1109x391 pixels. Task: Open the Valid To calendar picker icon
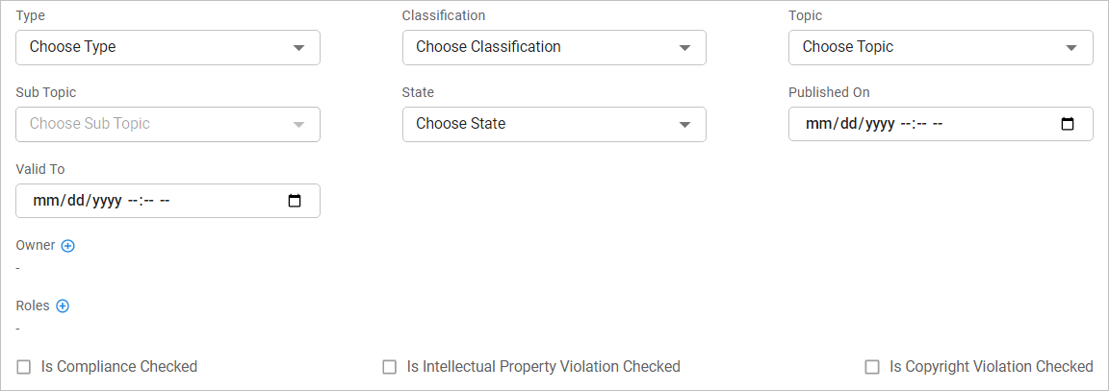(x=295, y=201)
